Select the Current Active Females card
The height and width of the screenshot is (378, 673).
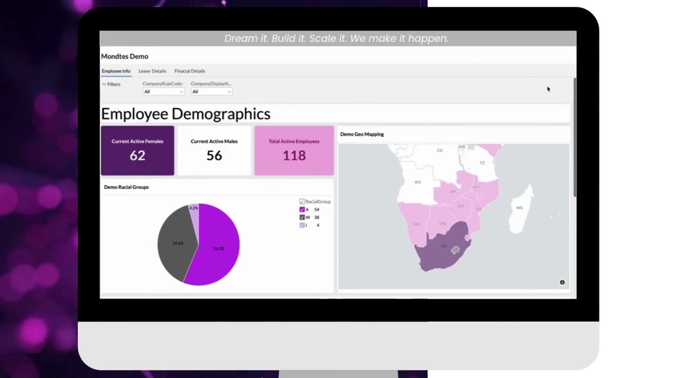[x=137, y=151]
